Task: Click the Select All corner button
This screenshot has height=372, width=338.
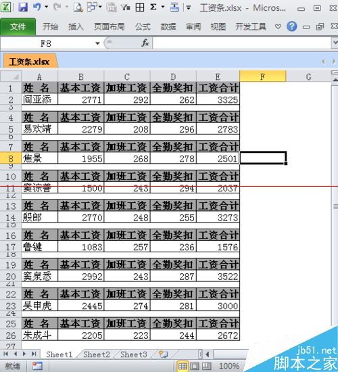Action: pyautogui.click(x=11, y=76)
